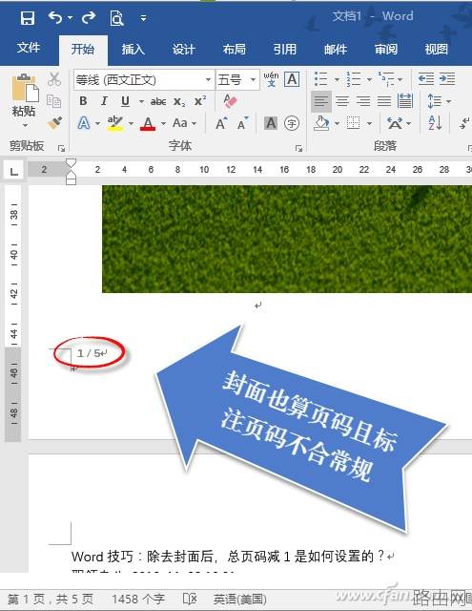The width and height of the screenshot is (472, 611).
Task: Toggle character shading A icon
Action: 271,123
